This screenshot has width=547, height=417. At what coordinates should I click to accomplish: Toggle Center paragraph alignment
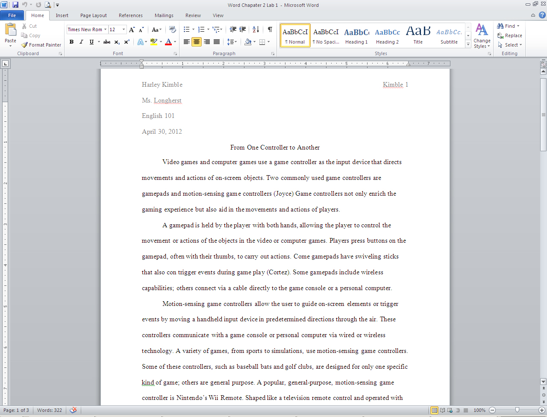(x=197, y=42)
